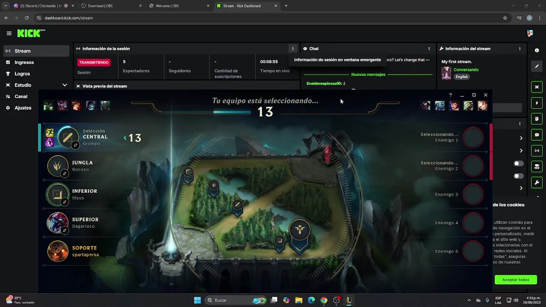
Task: Toggle the upper switch in the right panel
Action: point(519,164)
